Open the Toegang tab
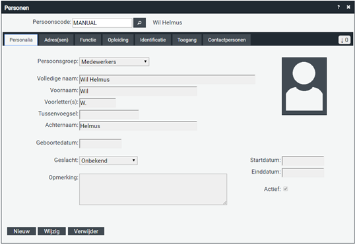The height and width of the screenshot is (245, 357). (x=187, y=40)
